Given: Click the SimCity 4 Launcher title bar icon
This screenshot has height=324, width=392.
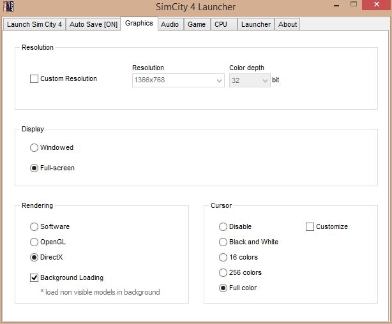Looking at the screenshot, I should (x=8, y=6).
